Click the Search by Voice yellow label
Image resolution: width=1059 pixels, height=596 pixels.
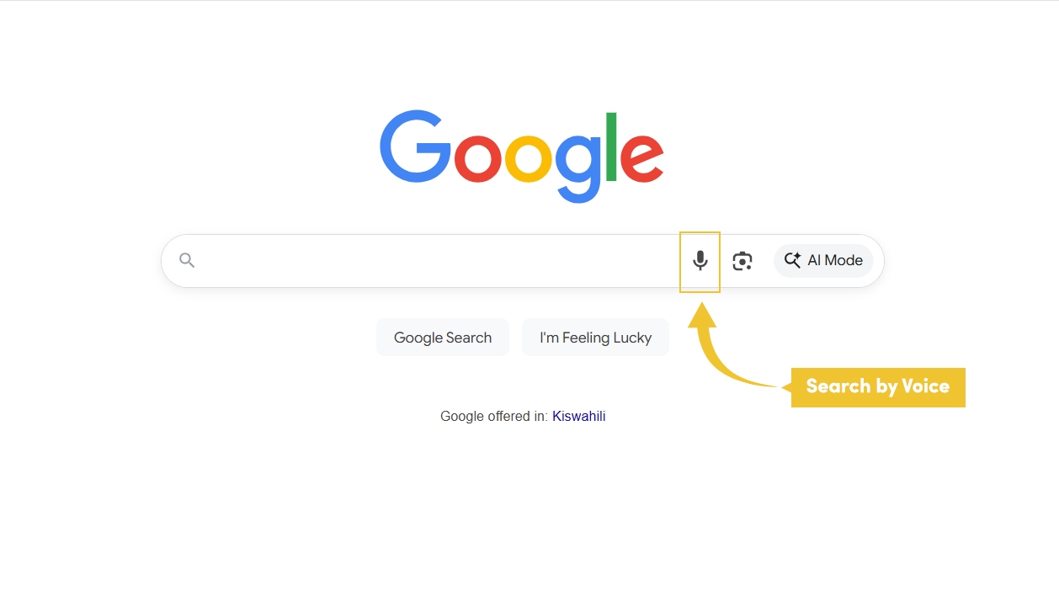(x=878, y=386)
